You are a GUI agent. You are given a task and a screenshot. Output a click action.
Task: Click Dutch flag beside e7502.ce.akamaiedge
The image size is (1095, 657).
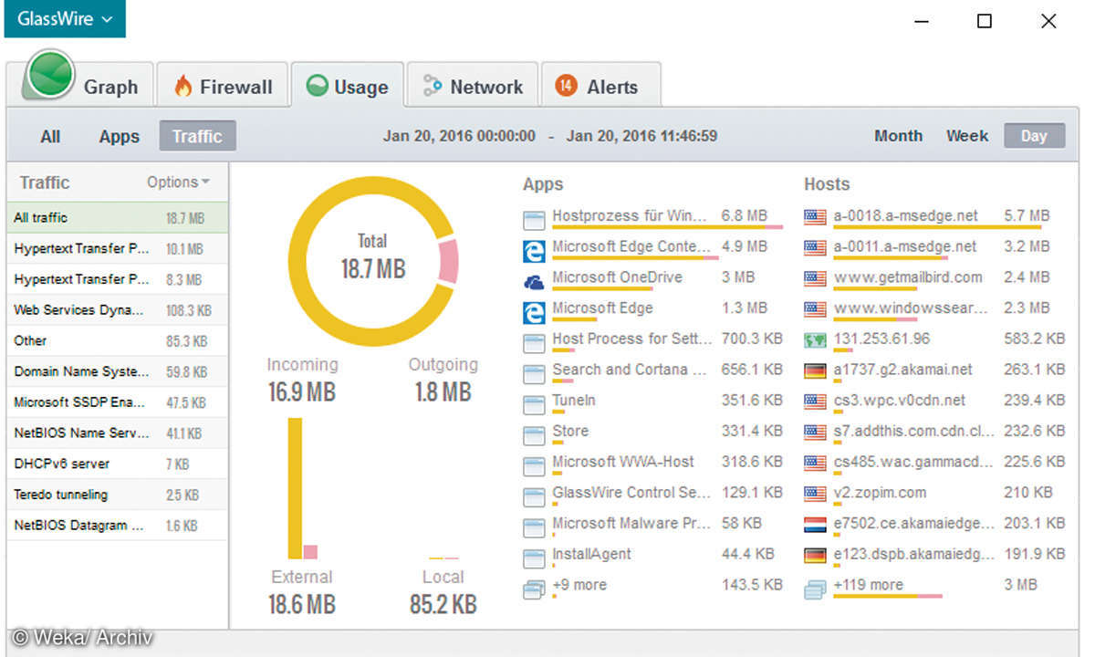coord(815,525)
